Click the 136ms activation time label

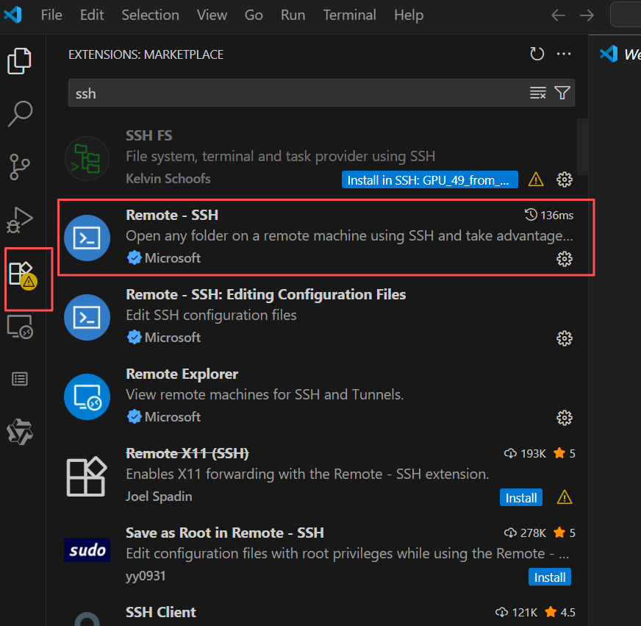click(549, 215)
